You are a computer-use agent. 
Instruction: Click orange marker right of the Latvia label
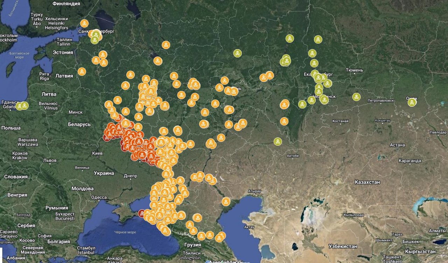tap(82, 72)
